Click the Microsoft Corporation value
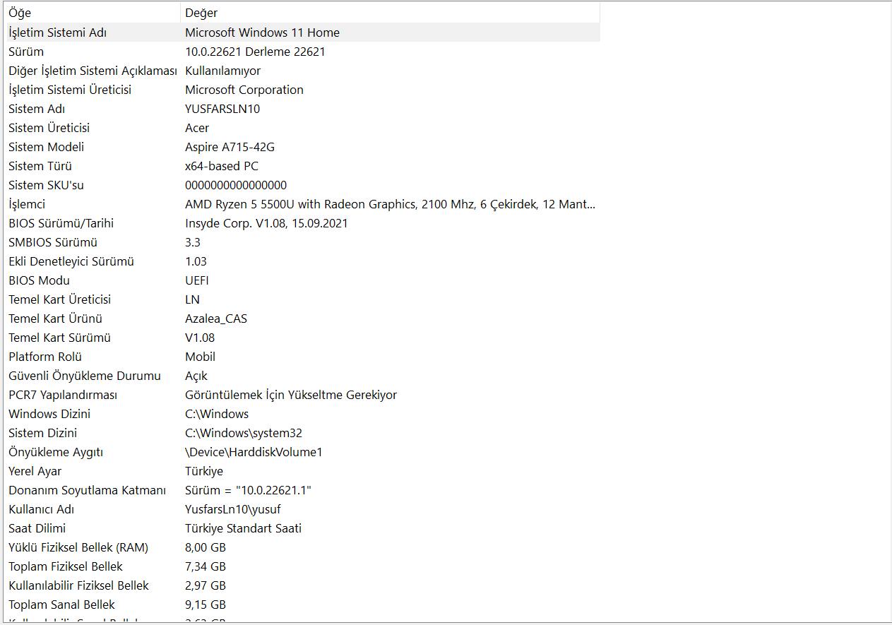This screenshot has width=892, height=625. tap(244, 90)
